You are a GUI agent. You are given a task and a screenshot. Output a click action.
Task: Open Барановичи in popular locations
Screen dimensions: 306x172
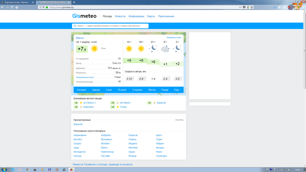(80, 135)
